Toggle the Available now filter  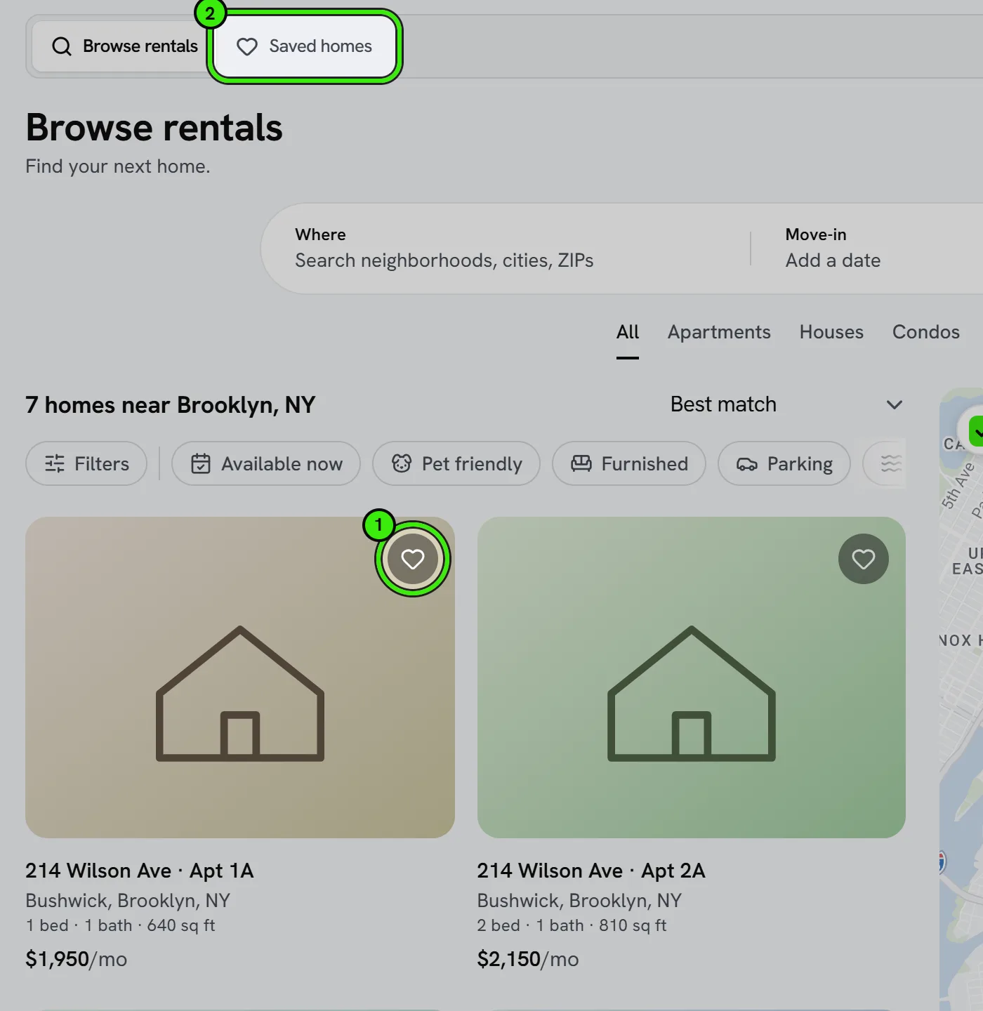click(266, 463)
